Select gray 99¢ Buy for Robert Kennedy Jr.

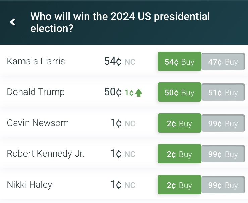(223, 154)
